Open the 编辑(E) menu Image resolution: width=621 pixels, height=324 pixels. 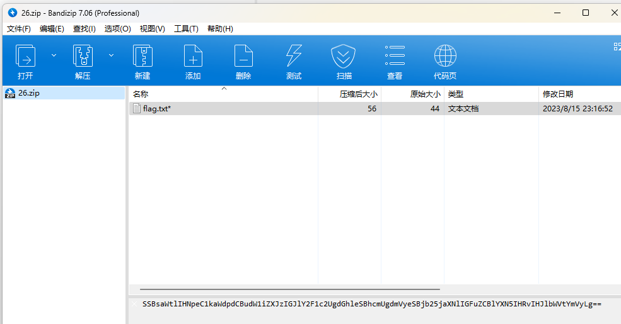pyautogui.click(x=52, y=29)
